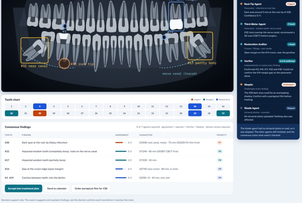Click Send to calendar button
This screenshot has height=203, width=302.
coord(57,188)
